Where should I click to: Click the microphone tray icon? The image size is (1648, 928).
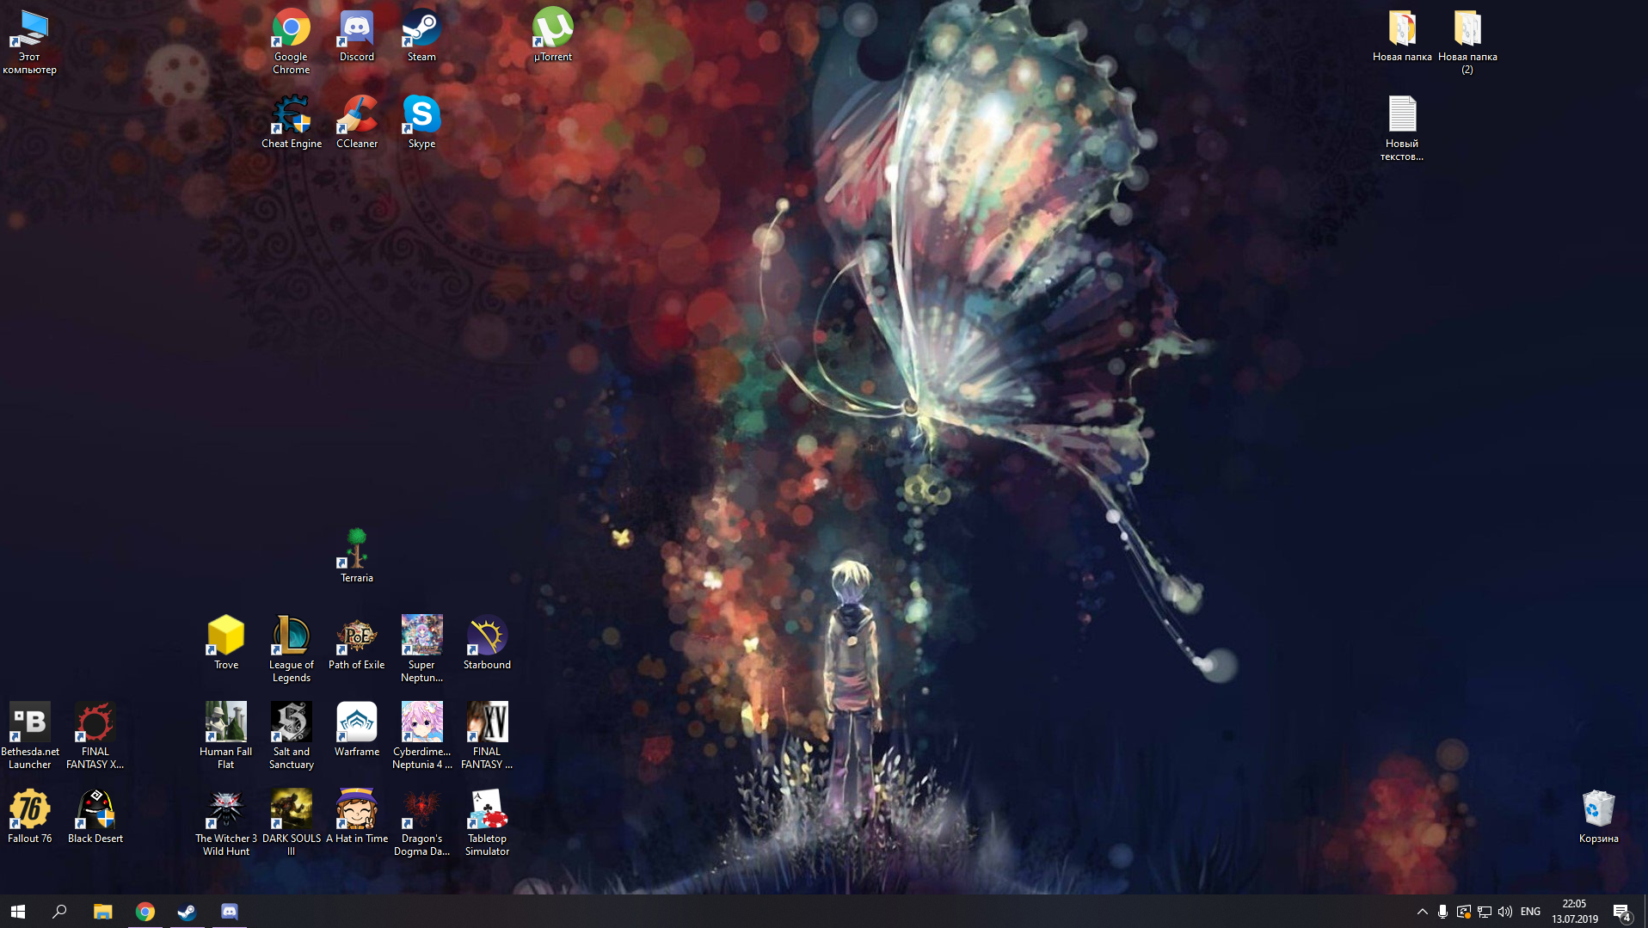(1442, 912)
